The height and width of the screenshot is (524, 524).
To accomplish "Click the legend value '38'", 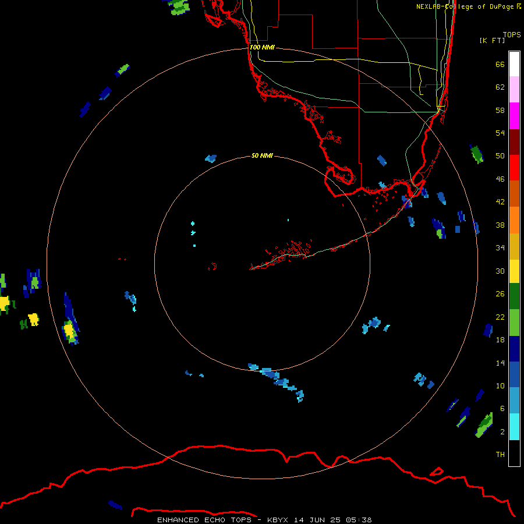I will pos(500,225).
